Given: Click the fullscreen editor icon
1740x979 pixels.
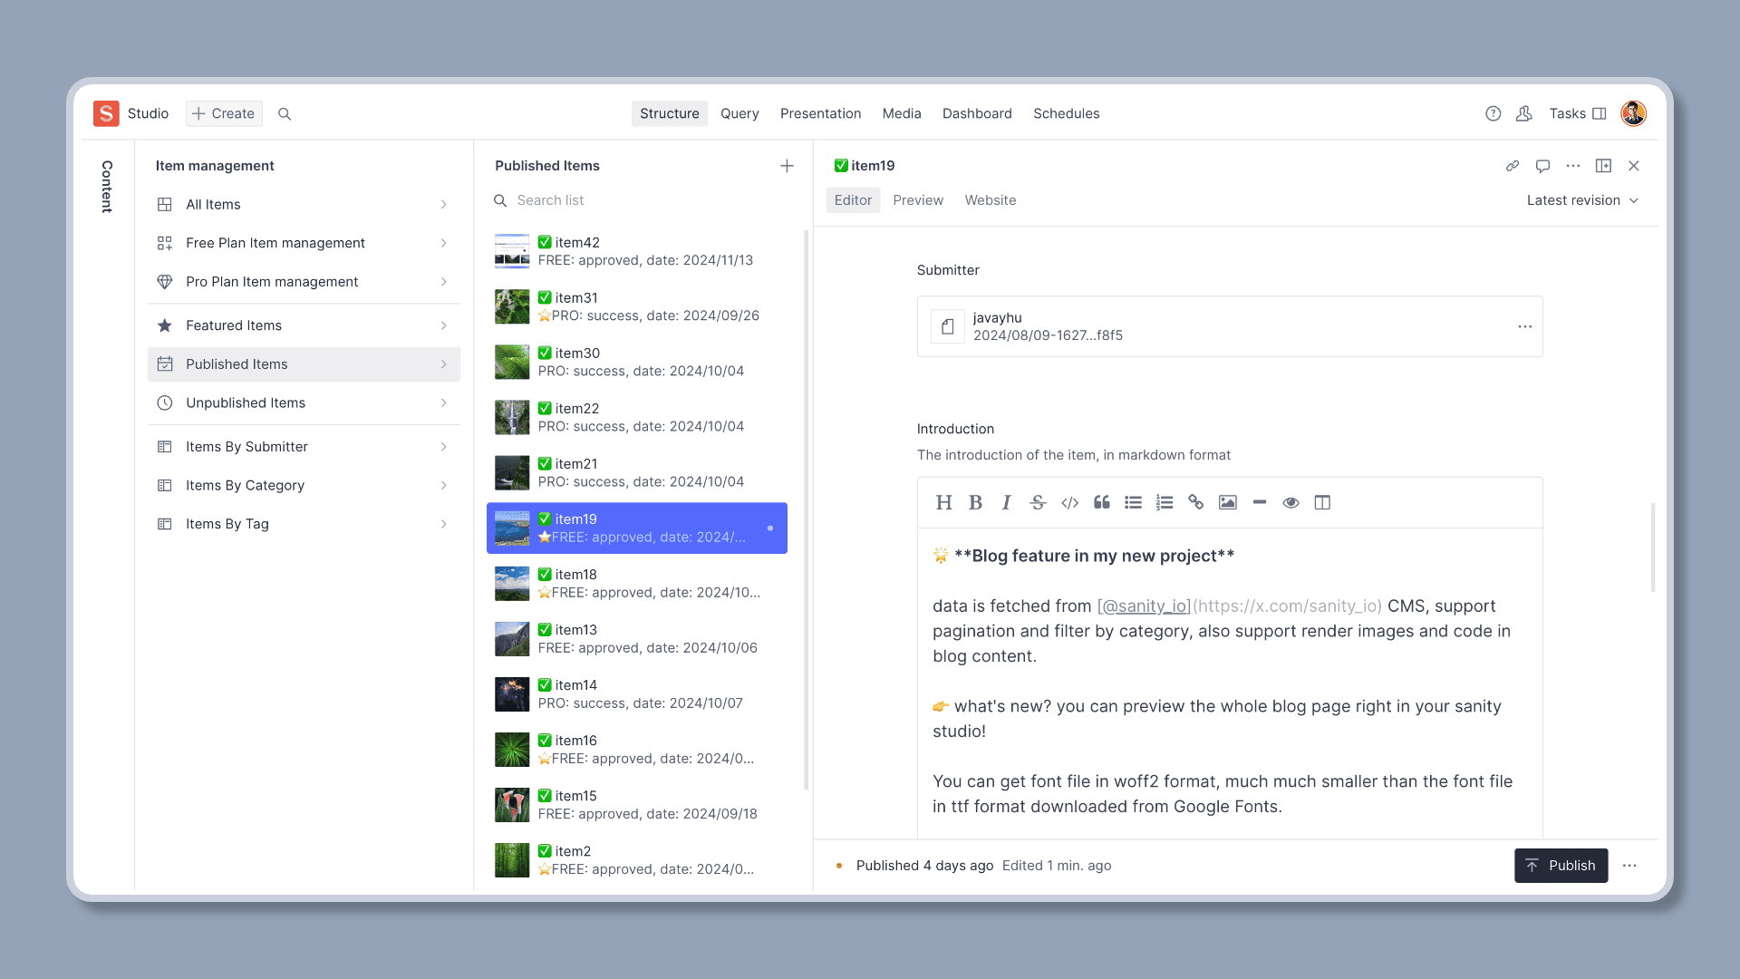Looking at the screenshot, I should point(1323,501).
